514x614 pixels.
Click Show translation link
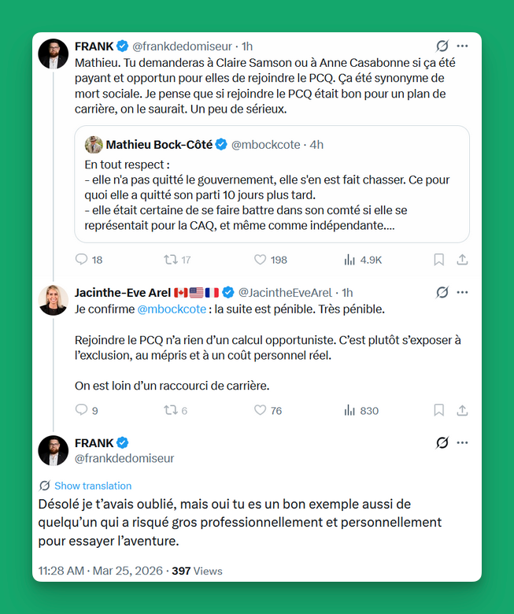[x=93, y=486]
